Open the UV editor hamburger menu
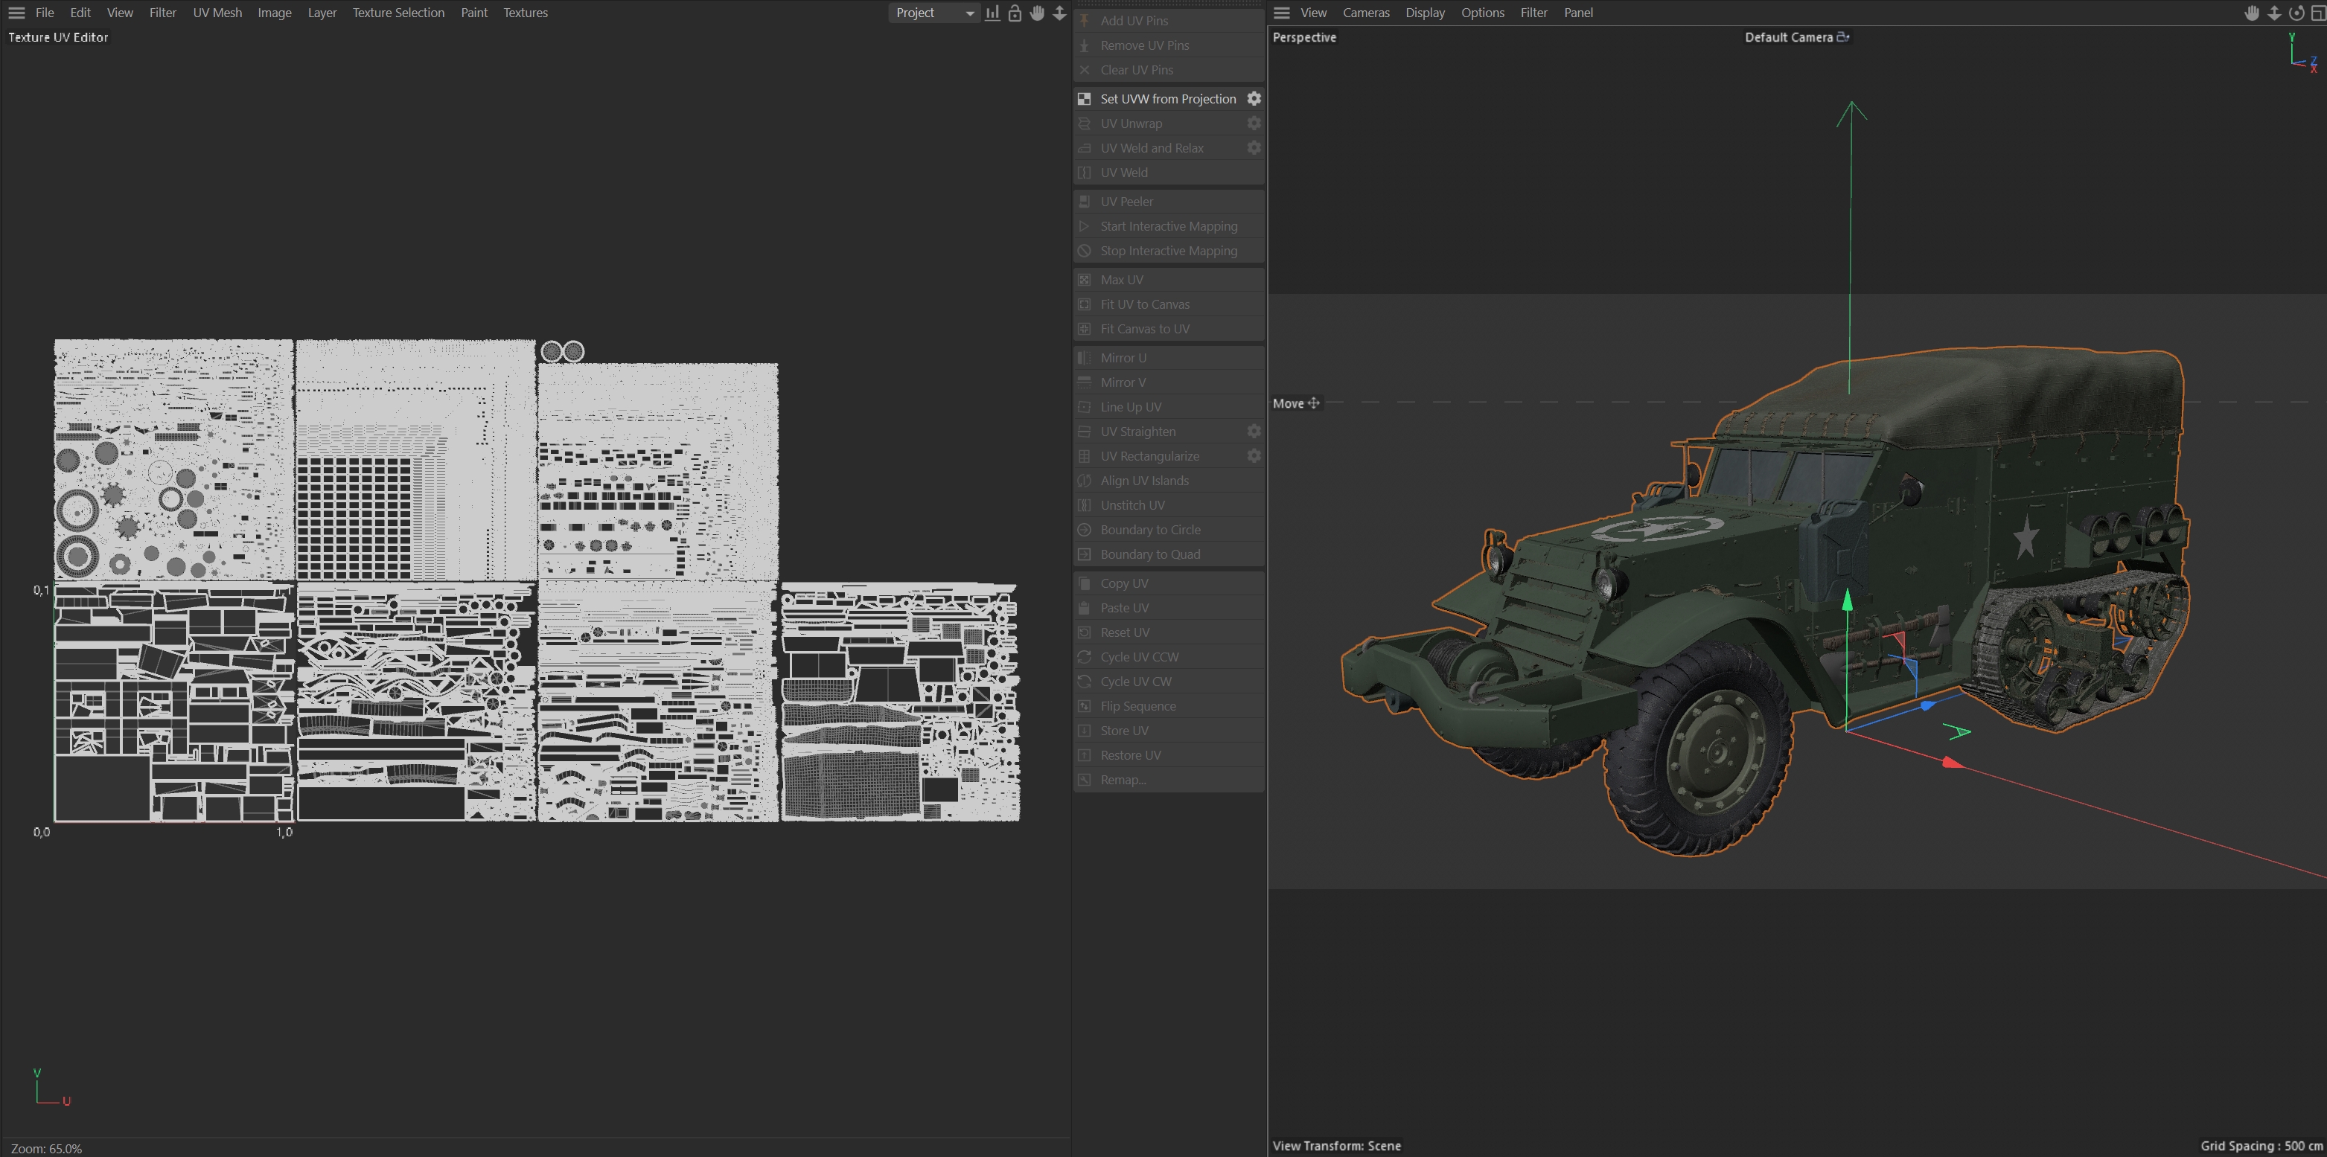 pyautogui.click(x=16, y=13)
